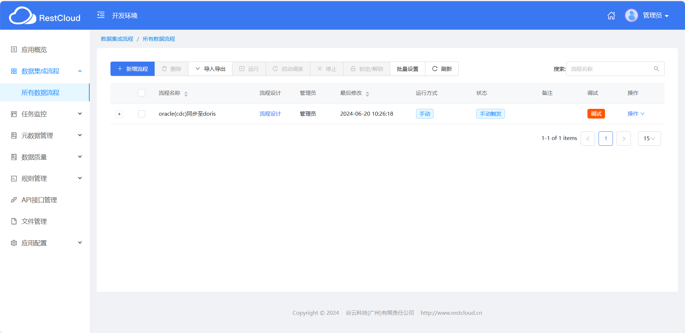Click the 元数据管理 sidebar icon
This screenshot has width=685, height=333.
[14, 135]
